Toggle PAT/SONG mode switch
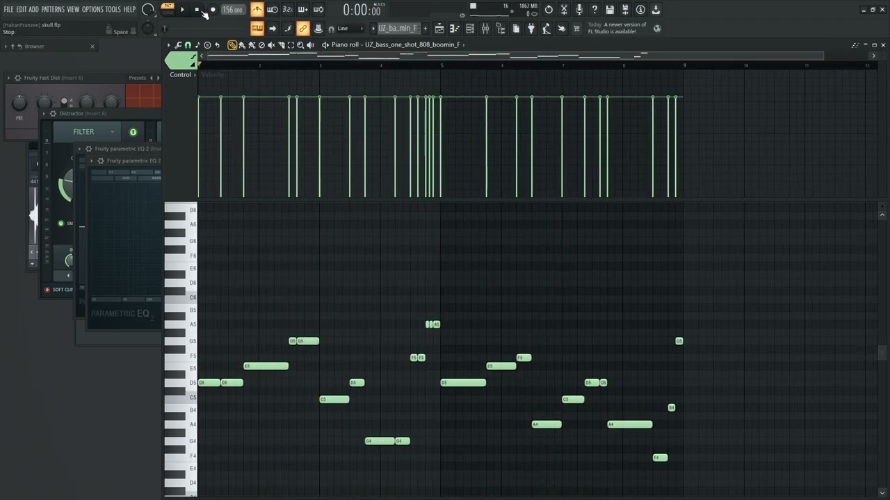Viewport: 890px width, 500px height. [168, 9]
